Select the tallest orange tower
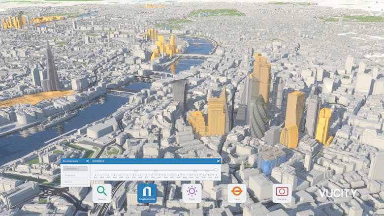The height and width of the screenshot is (216, 384). click(x=261, y=79)
